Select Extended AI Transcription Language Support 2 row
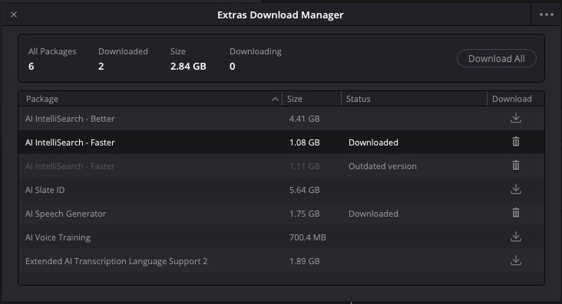The height and width of the screenshot is (304, 562). click(281, 261)
